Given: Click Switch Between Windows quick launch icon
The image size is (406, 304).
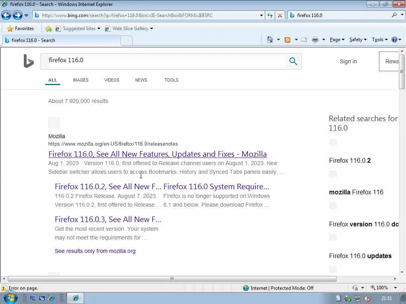Looking at the screenshot, I should 42,298.
